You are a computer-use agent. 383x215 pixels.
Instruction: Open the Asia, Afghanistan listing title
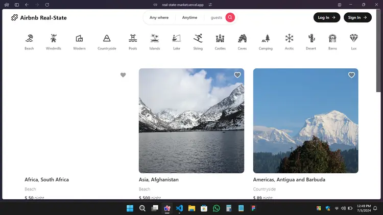click(158, 180)
